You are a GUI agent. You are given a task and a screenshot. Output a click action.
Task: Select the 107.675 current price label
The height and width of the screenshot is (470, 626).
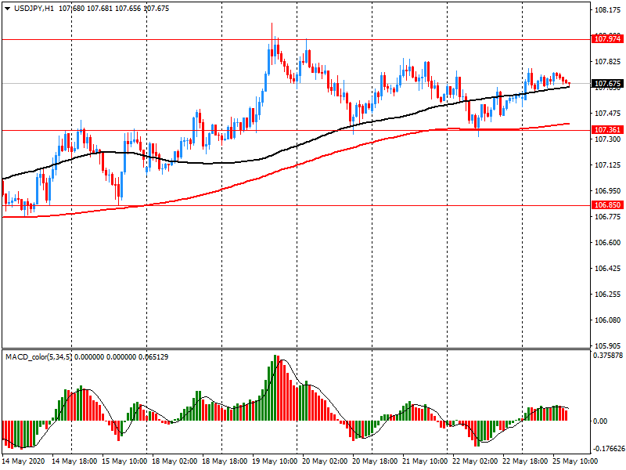tap(608, 83)
